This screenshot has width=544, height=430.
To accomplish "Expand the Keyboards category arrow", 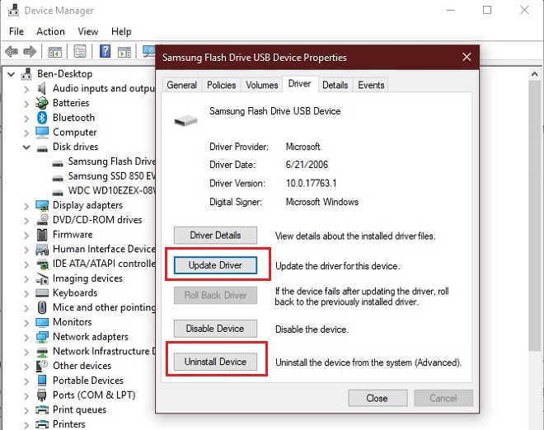I will 26,293.
